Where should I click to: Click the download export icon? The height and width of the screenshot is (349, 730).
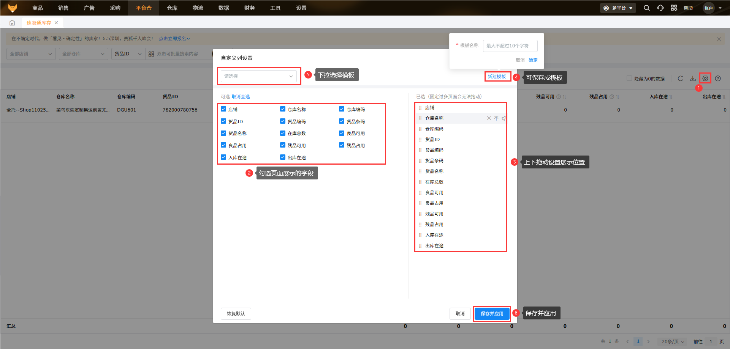click(693, 79)
